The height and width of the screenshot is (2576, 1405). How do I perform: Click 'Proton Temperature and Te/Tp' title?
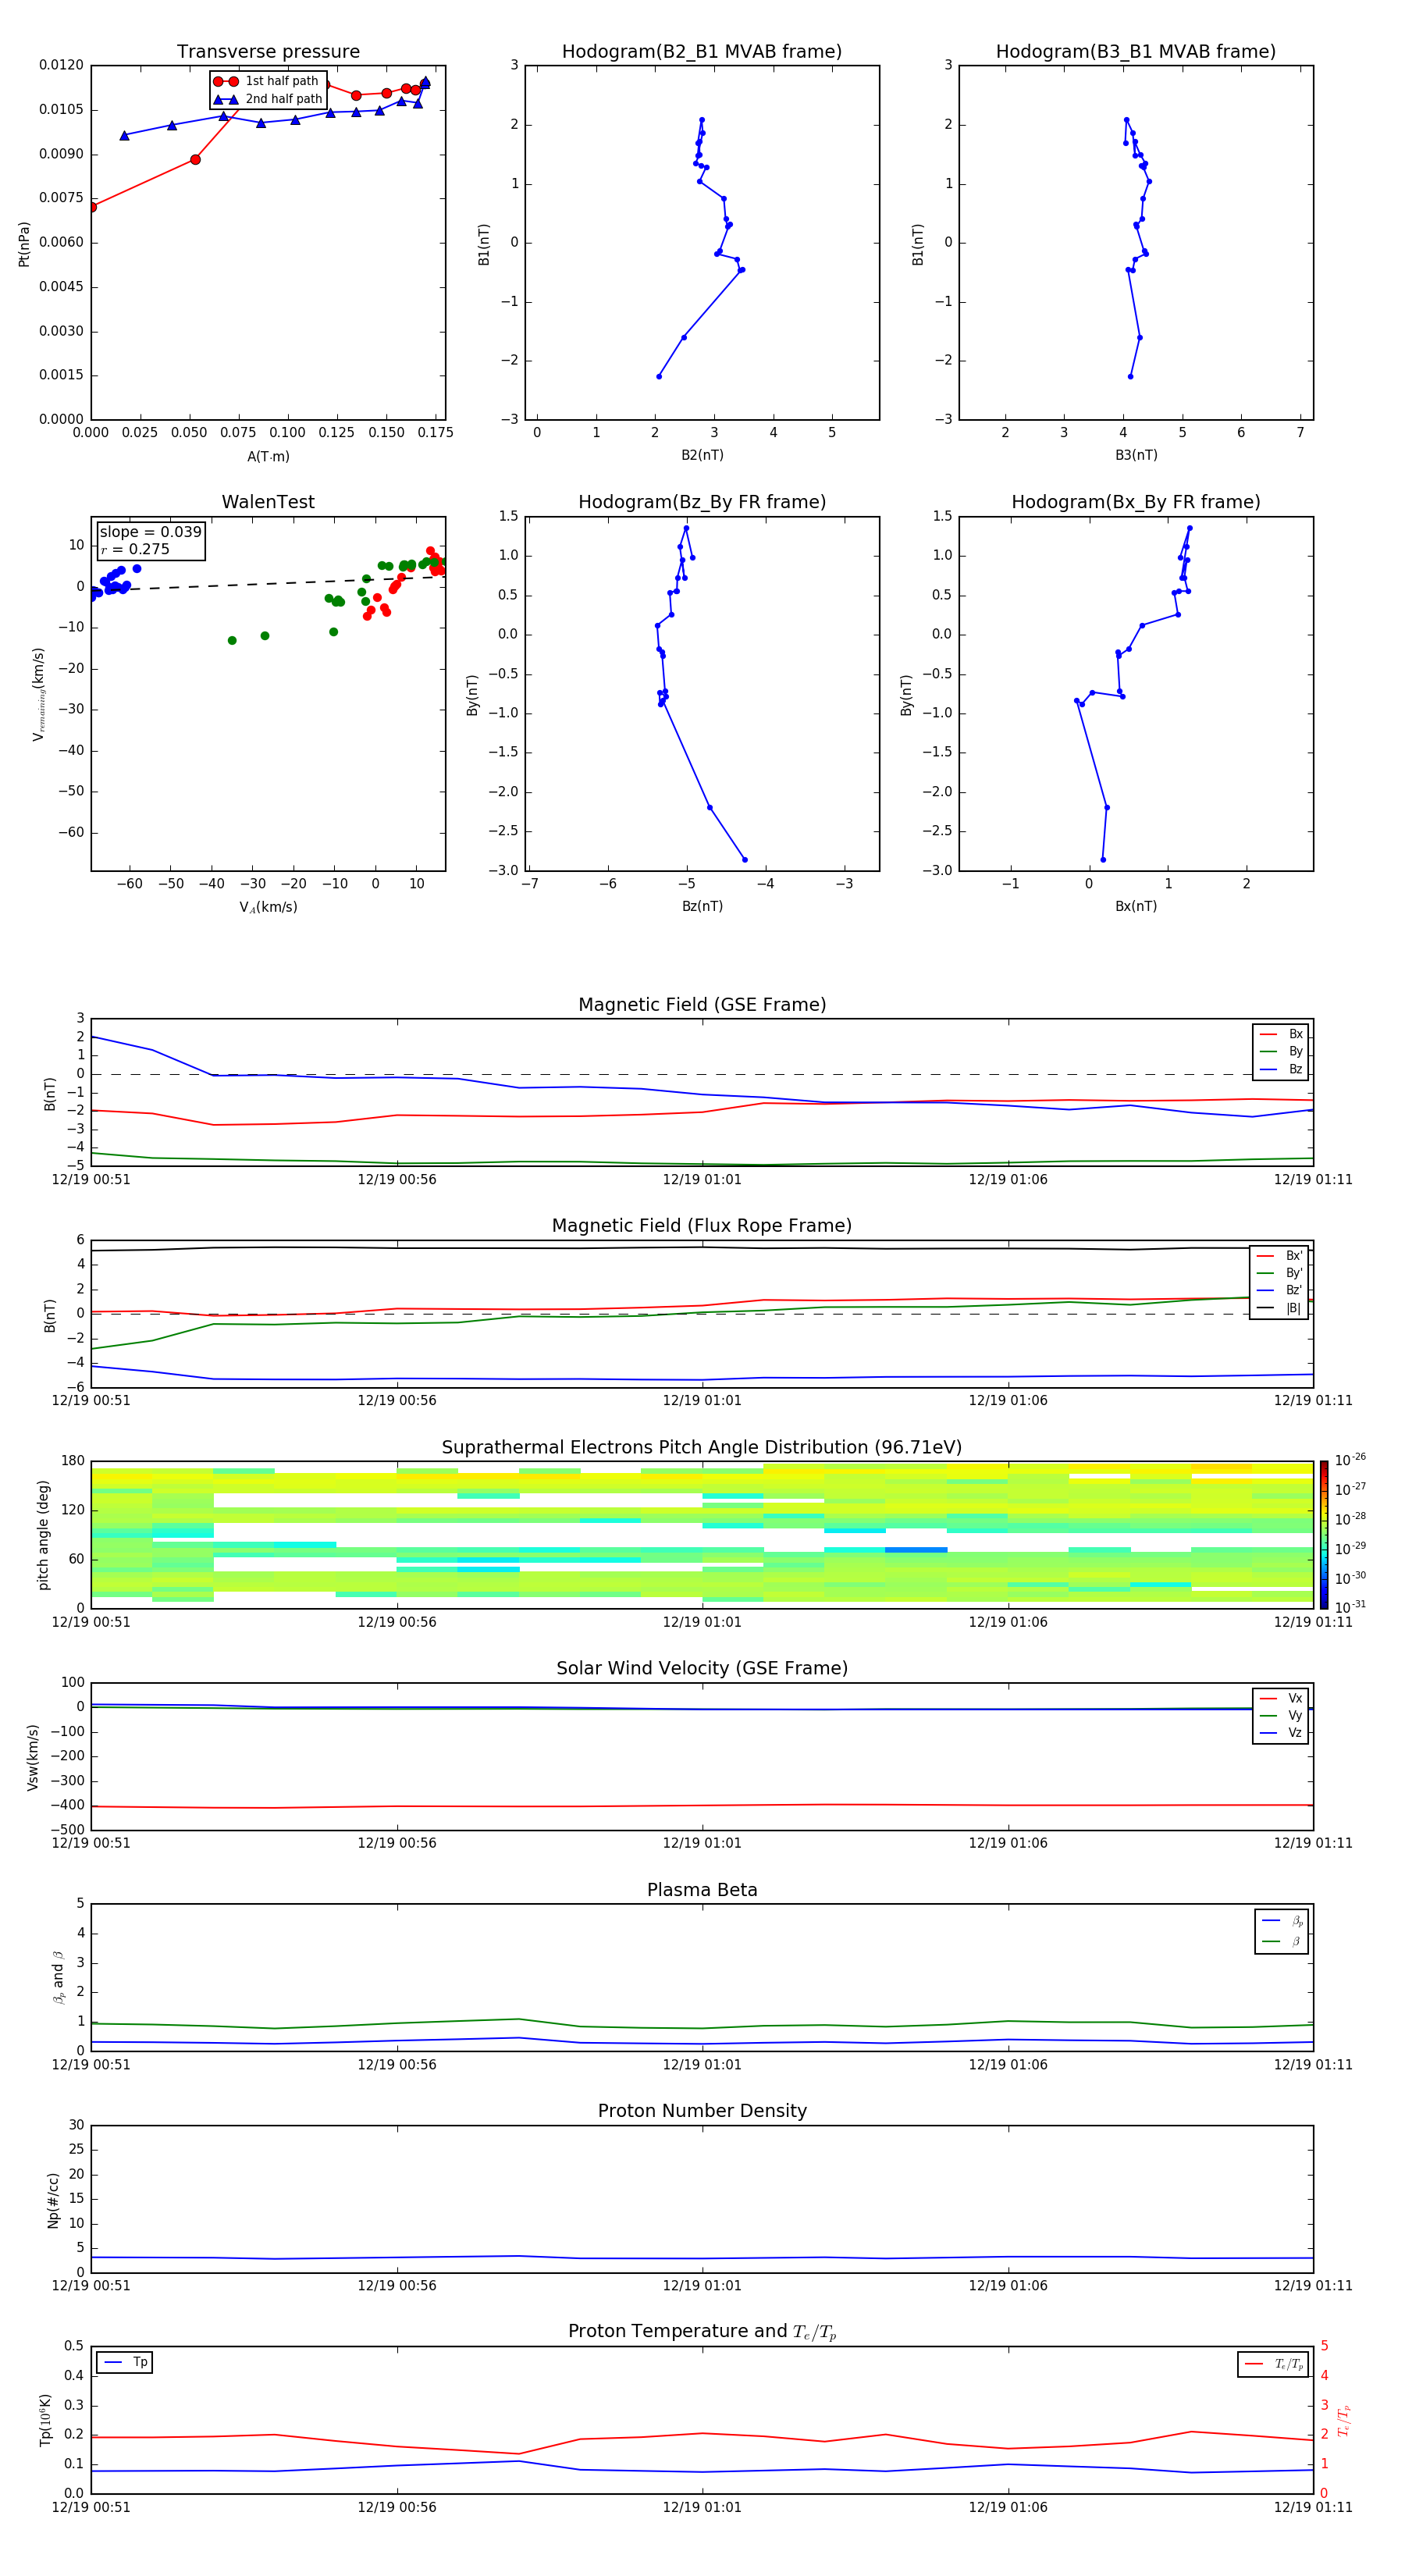pos(702,2332)
